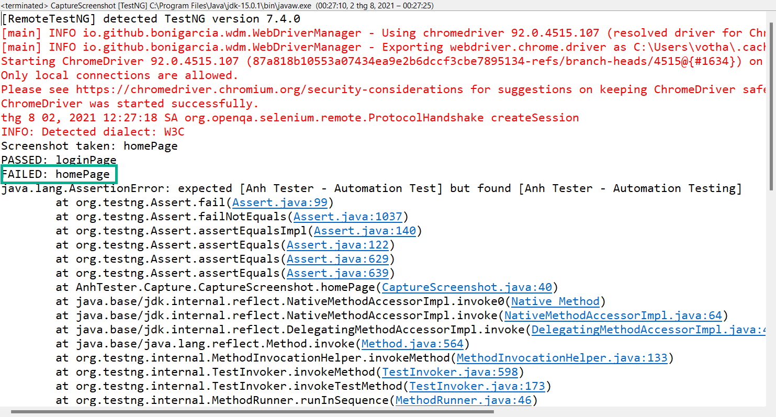
Task: Click the chromedriver security-considerations URL line
Action: point(384,89)
